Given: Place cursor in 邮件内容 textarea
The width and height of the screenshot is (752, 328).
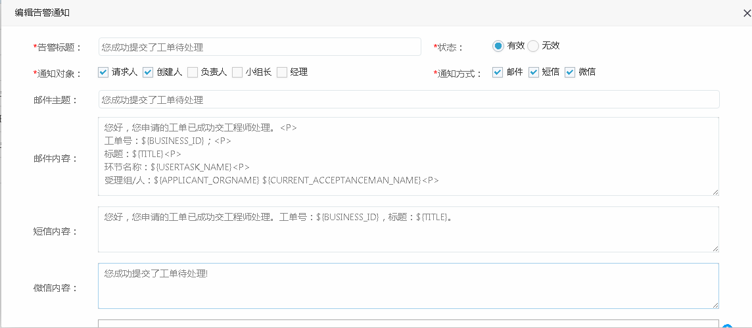Looking at the screenshot, I should tap(408, 156).
